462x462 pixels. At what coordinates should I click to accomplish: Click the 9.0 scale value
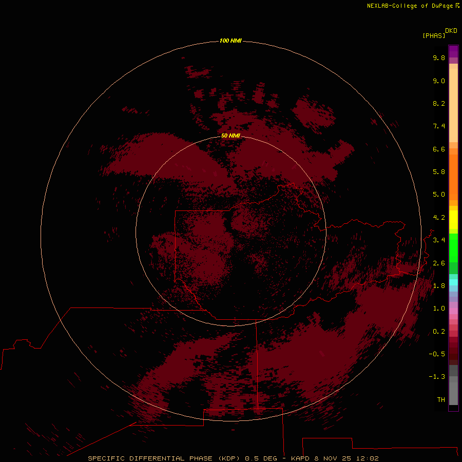point(439,81)
